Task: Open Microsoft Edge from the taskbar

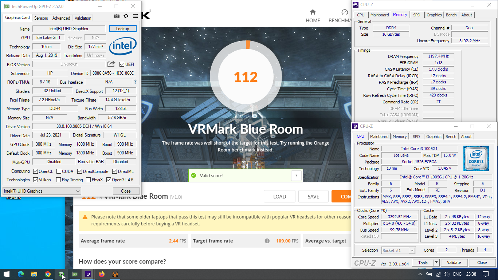Action: 20,274
